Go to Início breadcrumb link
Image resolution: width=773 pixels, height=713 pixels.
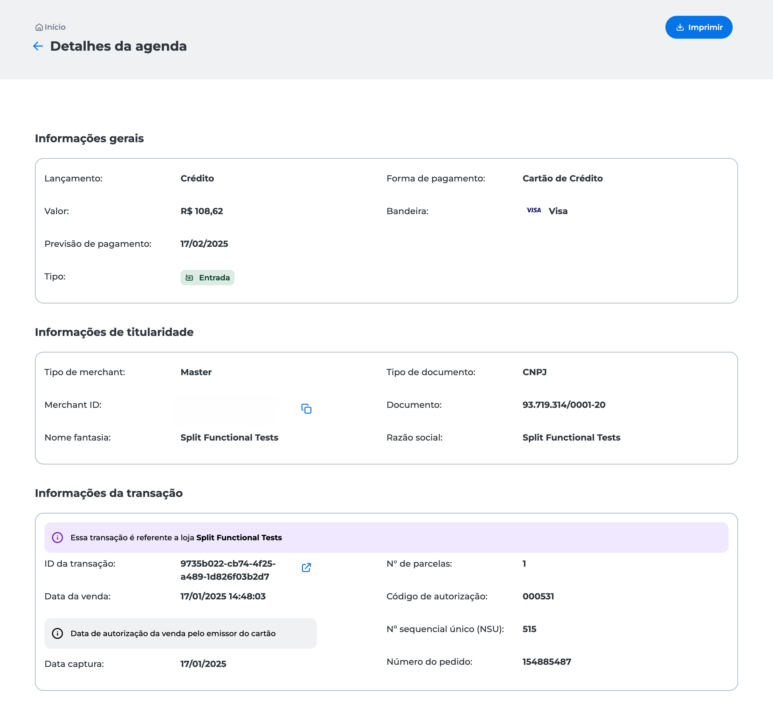tap(55, 28)
